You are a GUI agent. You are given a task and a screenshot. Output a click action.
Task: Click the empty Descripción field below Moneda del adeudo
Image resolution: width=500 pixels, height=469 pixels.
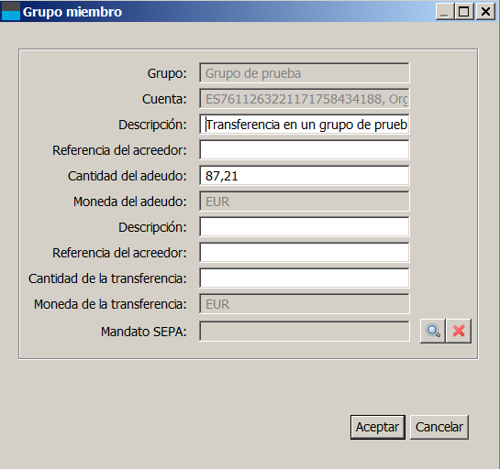305,226
